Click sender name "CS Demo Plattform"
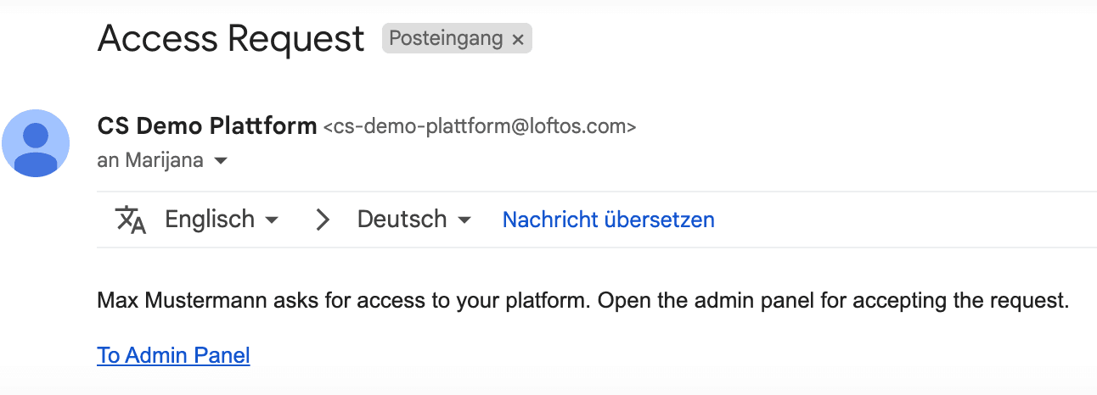 (207, 126)
